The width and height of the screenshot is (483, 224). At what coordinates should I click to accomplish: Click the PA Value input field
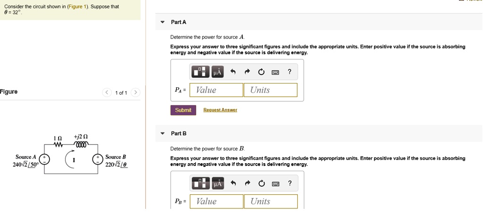216,90
